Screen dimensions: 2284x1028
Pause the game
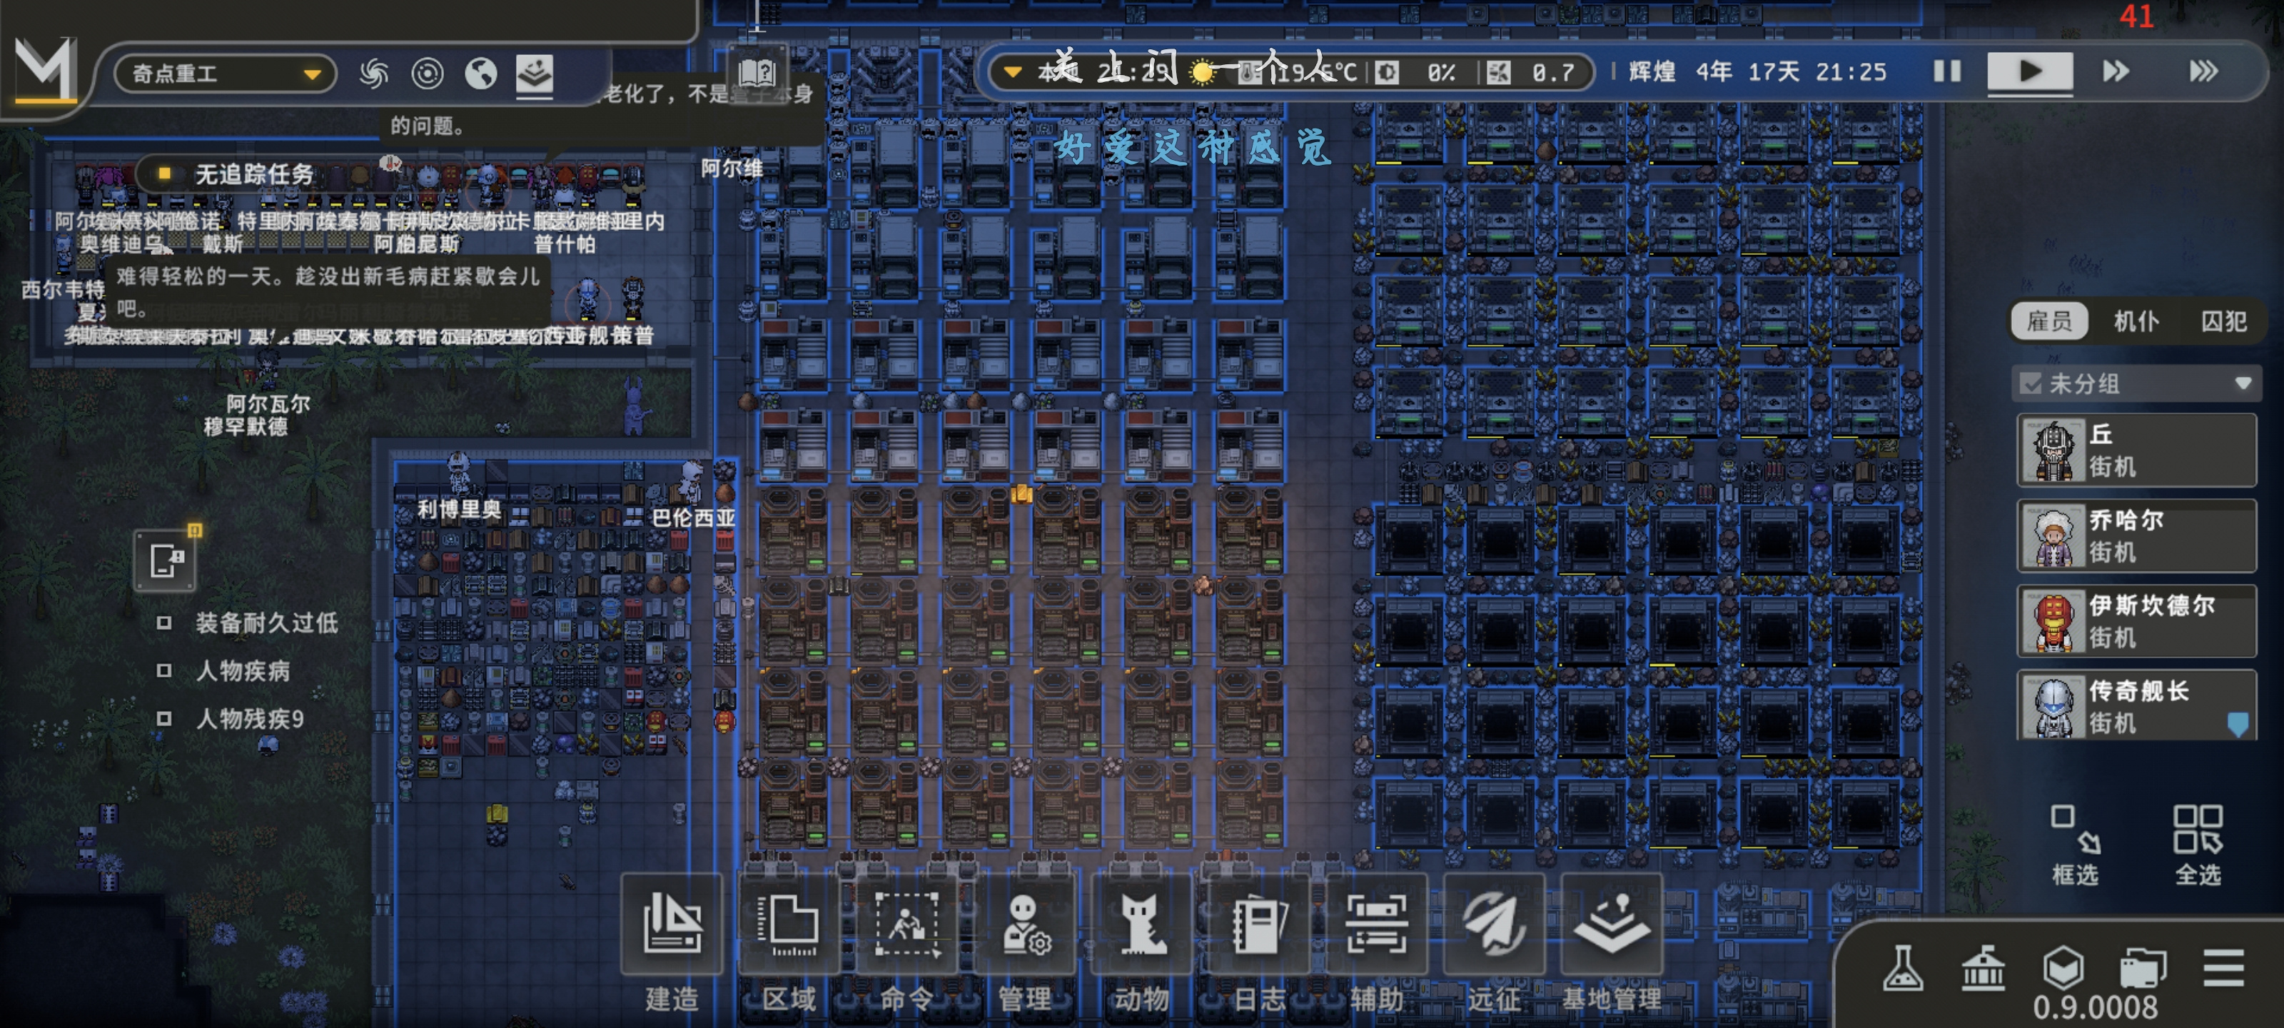pos(1947,71)
